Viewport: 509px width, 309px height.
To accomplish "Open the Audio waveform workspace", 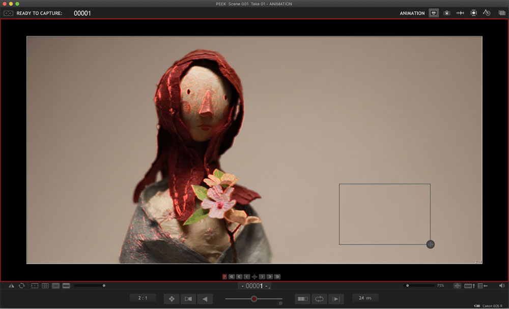I will (x=460, y=13).
